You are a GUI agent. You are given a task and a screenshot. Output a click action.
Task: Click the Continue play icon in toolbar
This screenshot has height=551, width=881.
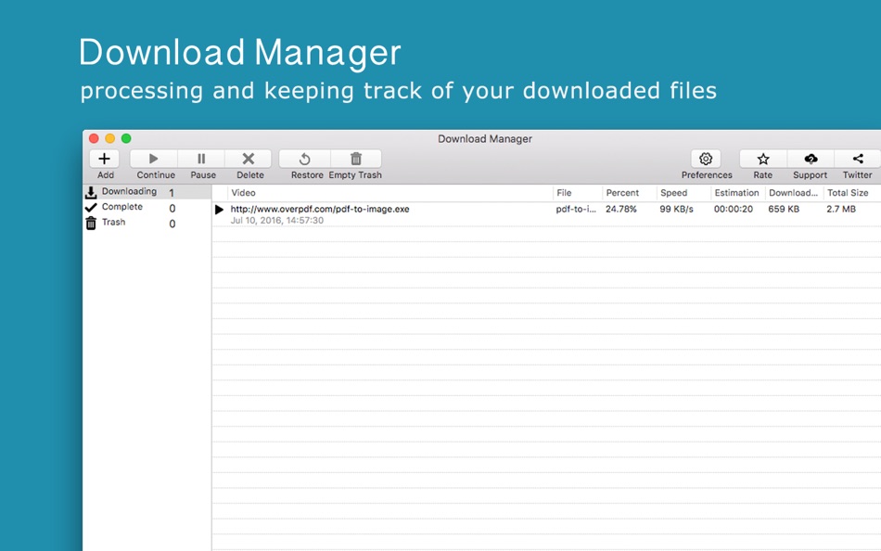pyautogui.click(x=153, y=159)
